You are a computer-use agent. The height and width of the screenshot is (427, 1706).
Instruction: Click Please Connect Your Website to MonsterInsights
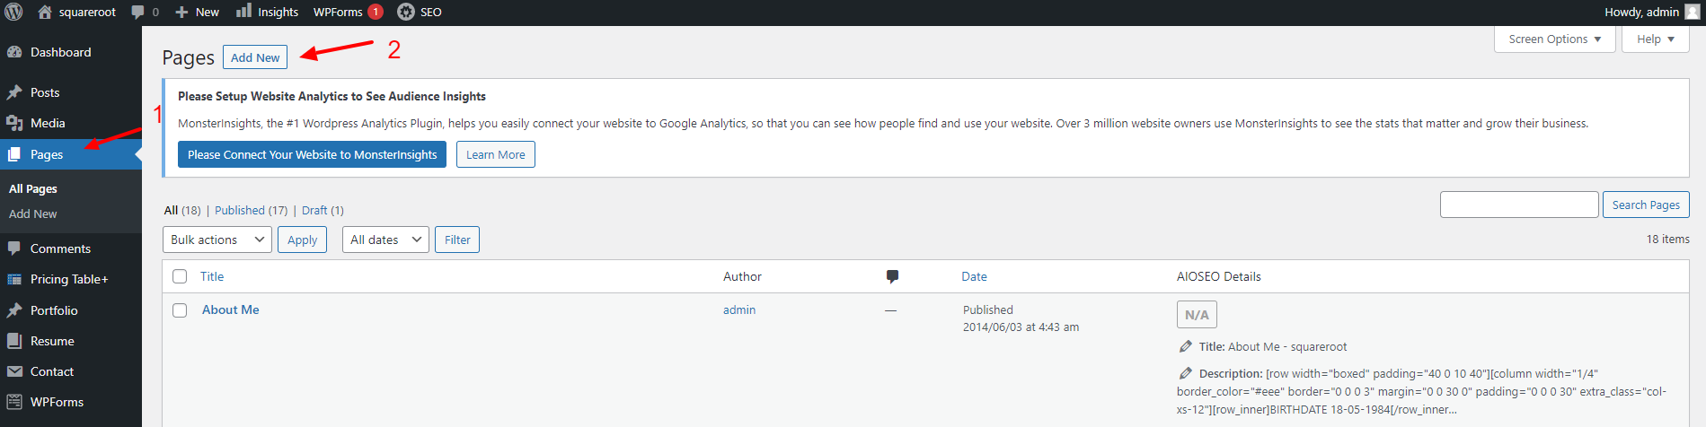tap(312, 154)
